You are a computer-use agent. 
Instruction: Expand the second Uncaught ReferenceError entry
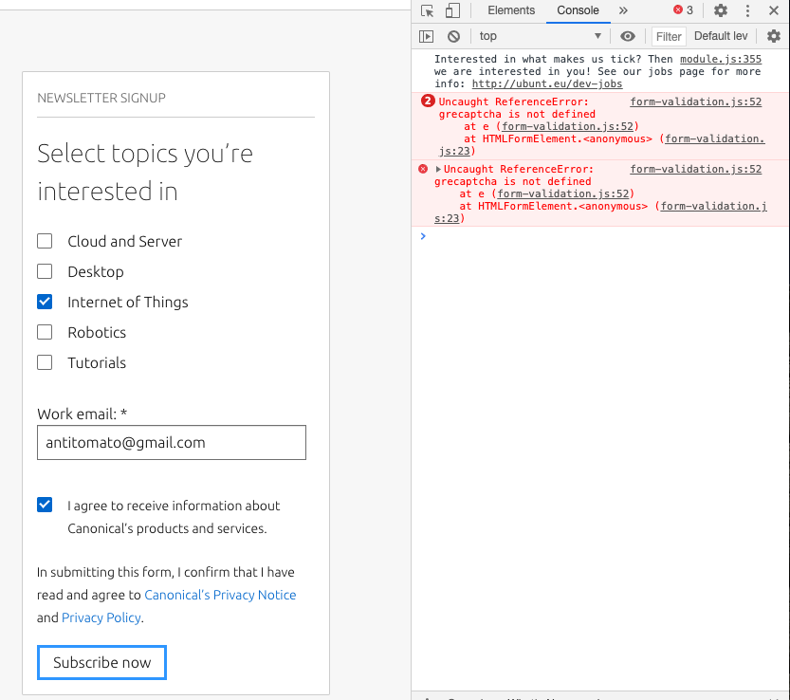click(438, 169)
